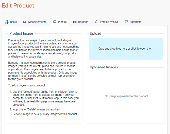Select the Picture tab label
This screenshot has width=170, height=134.
click(x=62, y=22)
